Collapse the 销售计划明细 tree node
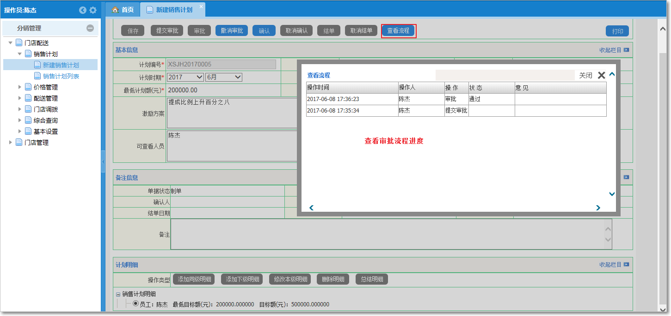The image size is (671, 316). pyautogui.click(x=118, y=294)
